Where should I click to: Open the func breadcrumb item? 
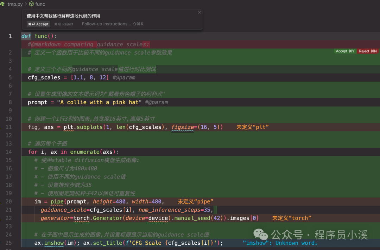(x=40, y=4)
